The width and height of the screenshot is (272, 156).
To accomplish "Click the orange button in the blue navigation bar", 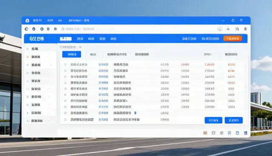I will (x=232, y=39).
